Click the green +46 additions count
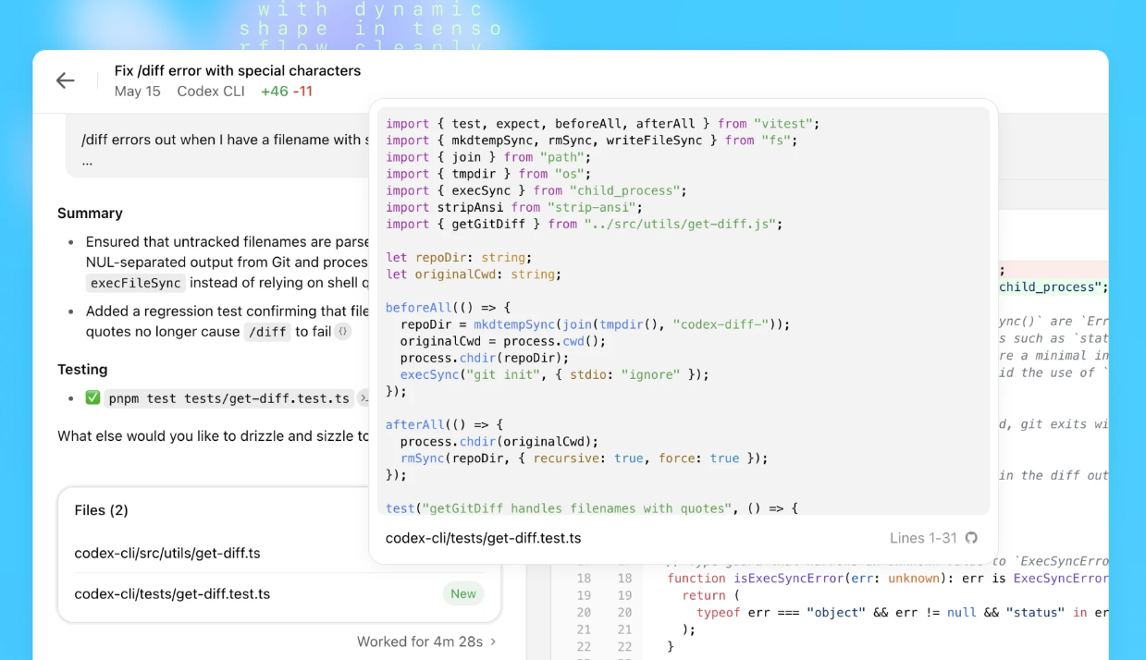 274,92
